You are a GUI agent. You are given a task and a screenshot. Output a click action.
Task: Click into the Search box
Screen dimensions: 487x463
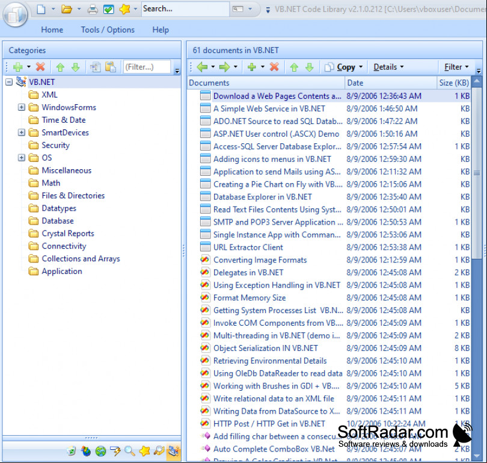(185, 9)
